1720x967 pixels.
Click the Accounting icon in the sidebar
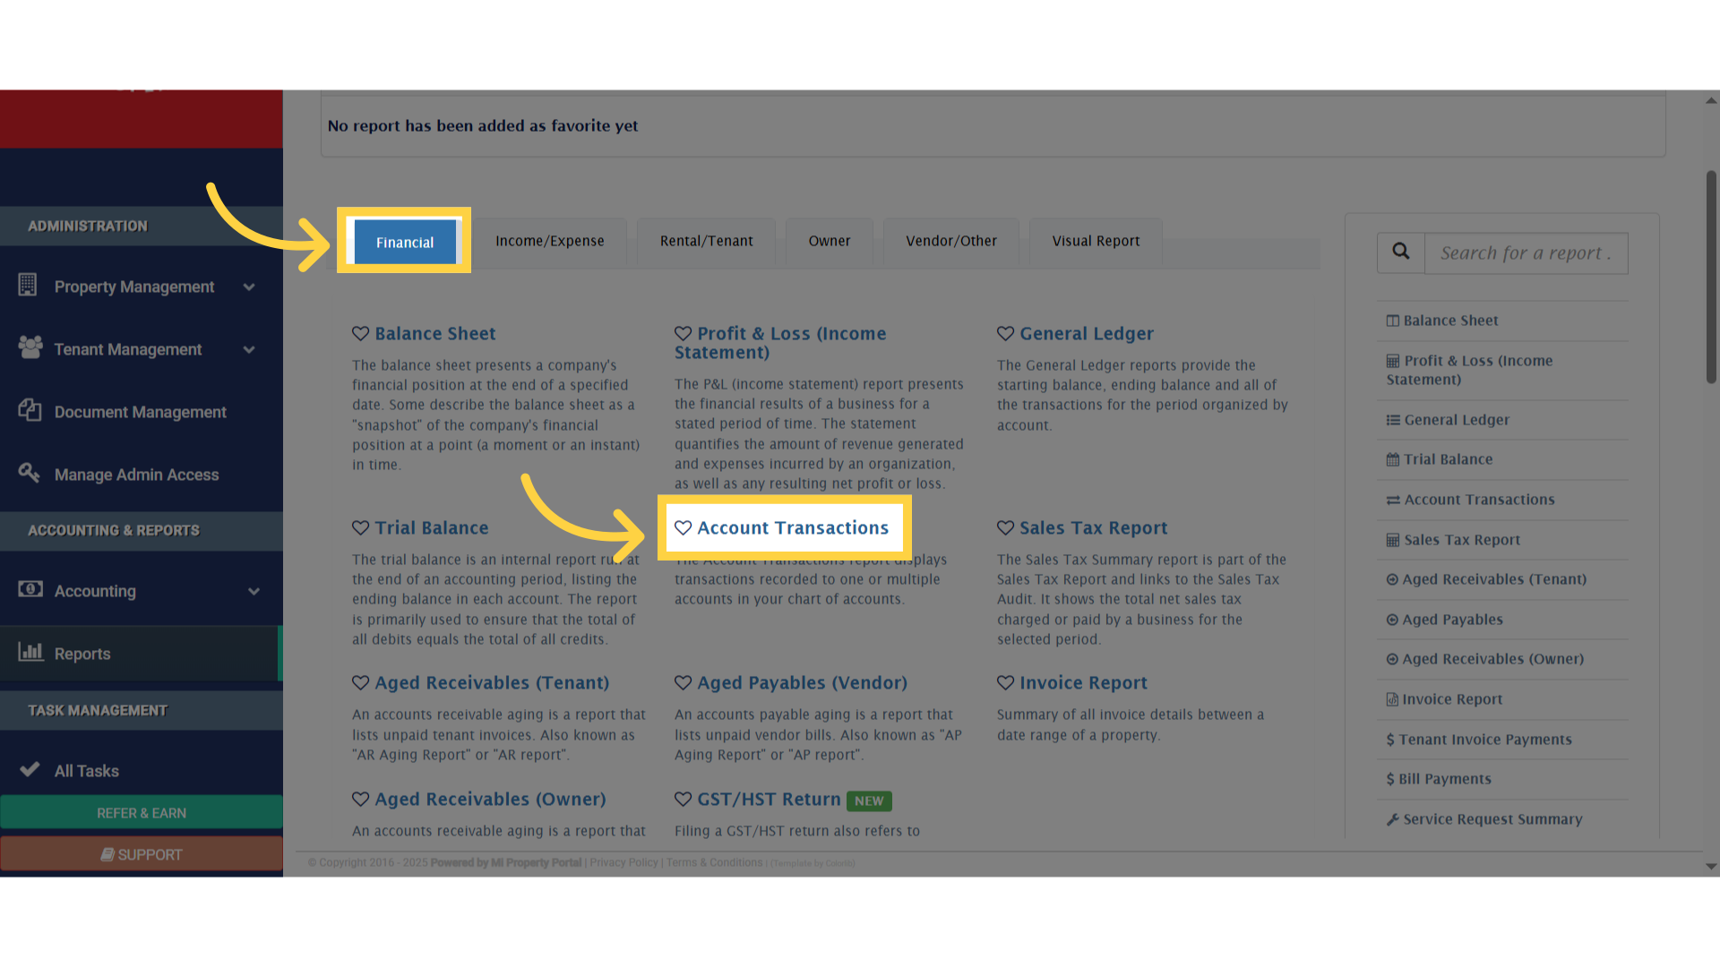pos(30,590)
